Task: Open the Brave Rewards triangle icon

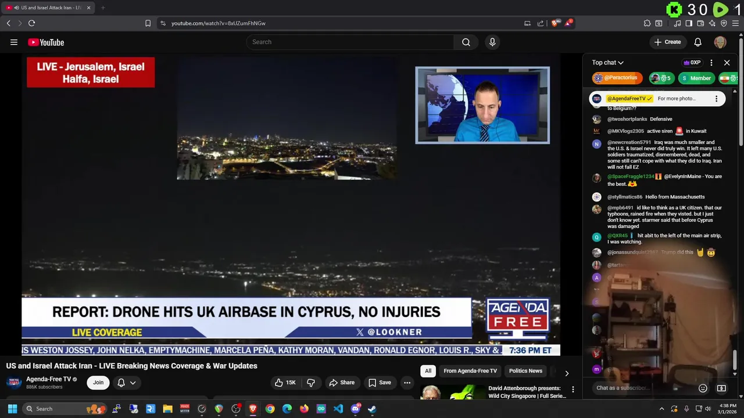Action: 568,23
